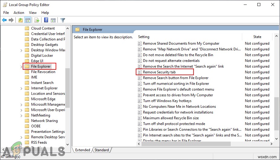Switch to the Extended tab

pyautogui.click(x=83, y=150)
